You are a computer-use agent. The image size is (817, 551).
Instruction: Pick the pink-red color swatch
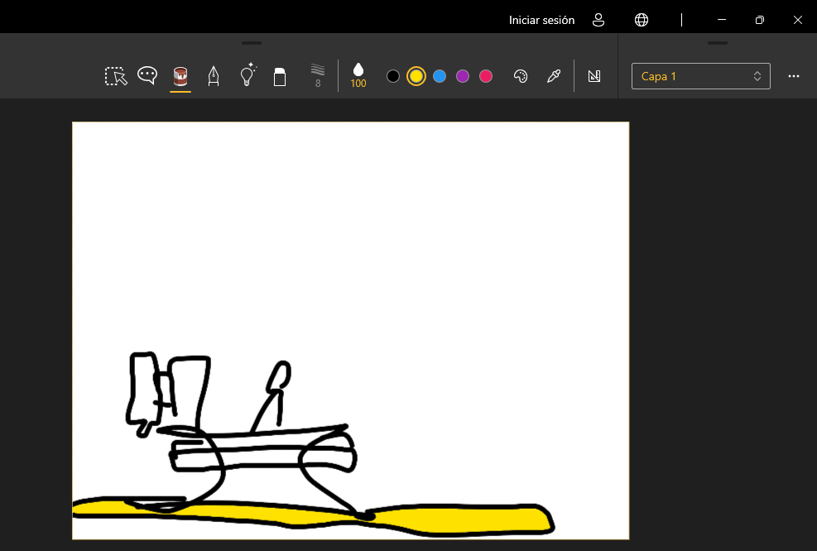pos(486,77)
